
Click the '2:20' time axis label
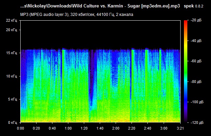click(132, 128)
